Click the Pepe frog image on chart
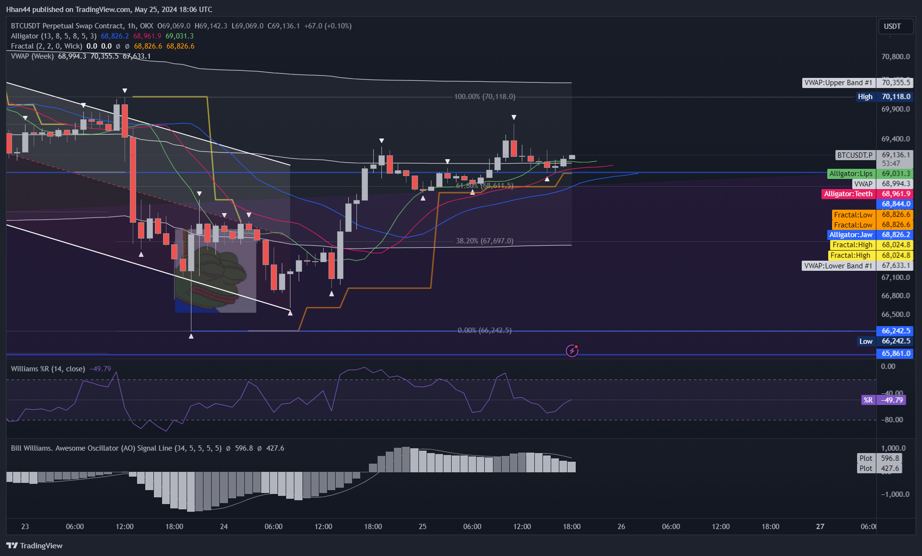This screenshot has width=922, height=556. point(215,272)
